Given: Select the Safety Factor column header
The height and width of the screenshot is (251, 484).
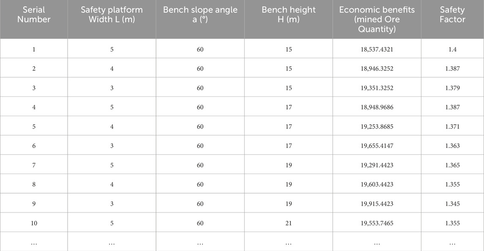Looking at the screenshot, I should coord(452,14).
